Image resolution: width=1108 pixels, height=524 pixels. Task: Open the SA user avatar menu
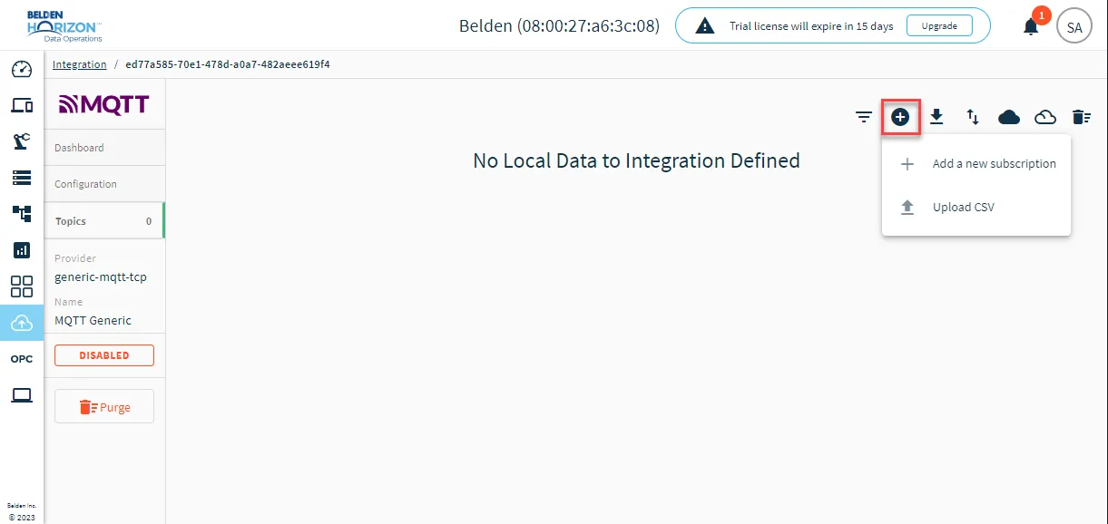point(1074,26)
